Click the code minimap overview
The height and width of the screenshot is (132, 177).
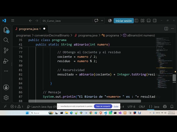point(164,63)
